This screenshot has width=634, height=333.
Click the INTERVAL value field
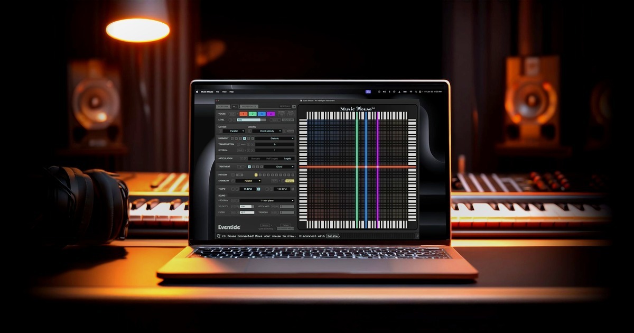(x=275, y=150)
